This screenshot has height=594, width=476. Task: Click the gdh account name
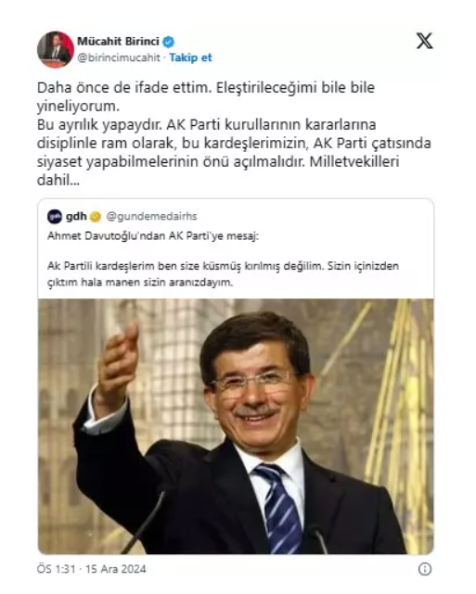(x=76, y=216)
